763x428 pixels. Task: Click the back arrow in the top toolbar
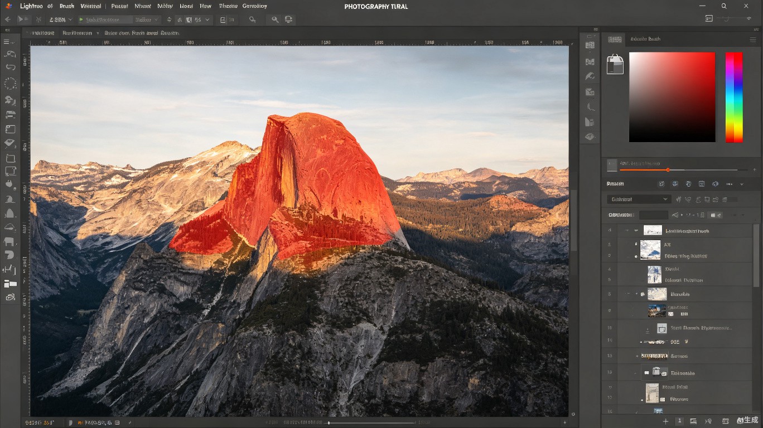(7, 20)
